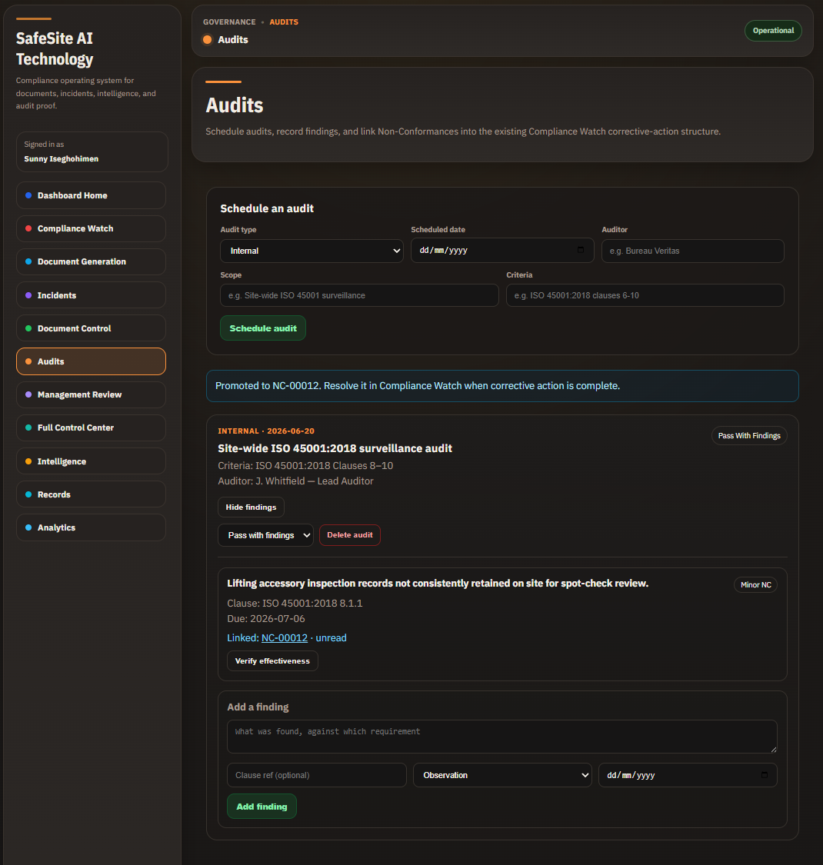Go to Compliance Watch section
Screen dimensions: 823x865
(91, 228)
